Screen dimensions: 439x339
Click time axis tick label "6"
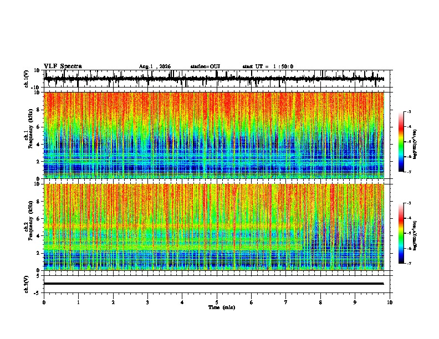tap(252, 302)
